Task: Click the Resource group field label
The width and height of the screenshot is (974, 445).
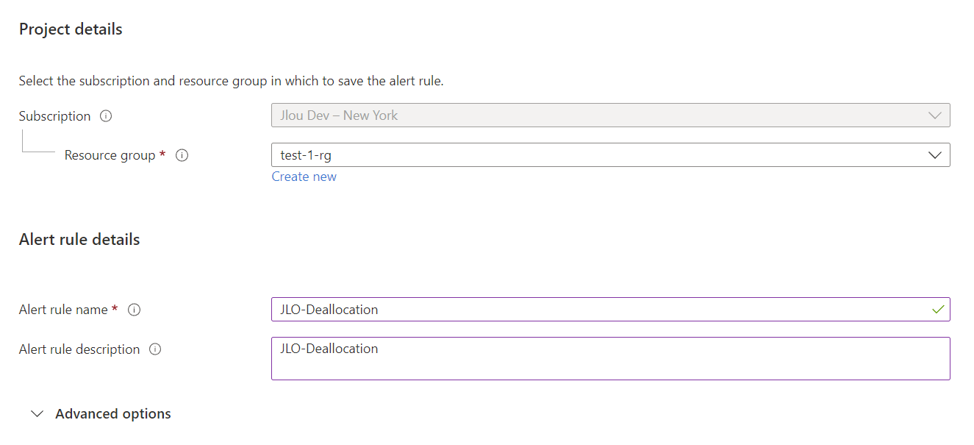Action: click(110, 155)
